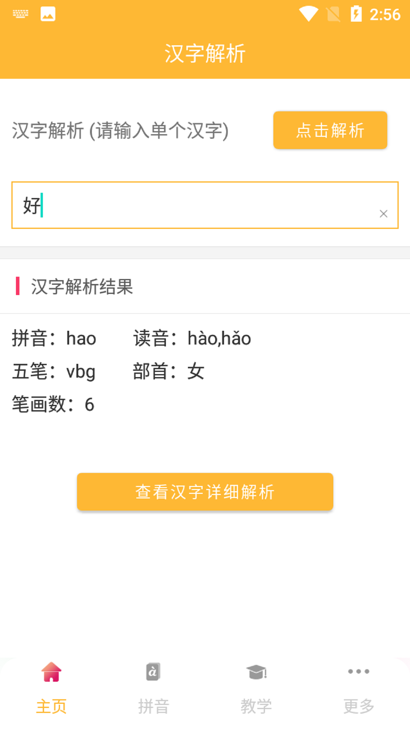Clear the input using the × icon
This screenshot has width=410, height=730.
[383, 213]
